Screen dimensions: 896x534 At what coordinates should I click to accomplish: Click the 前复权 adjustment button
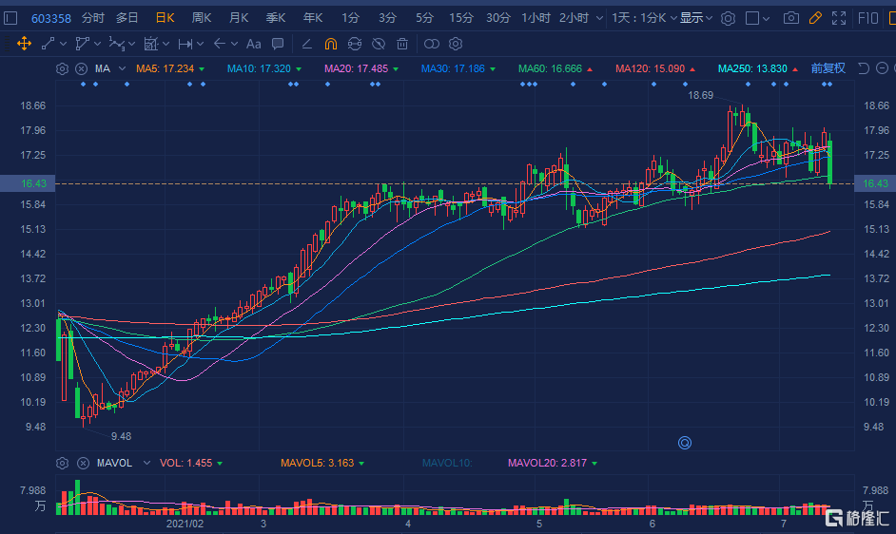pyautogui.click(x=828, y=68)
